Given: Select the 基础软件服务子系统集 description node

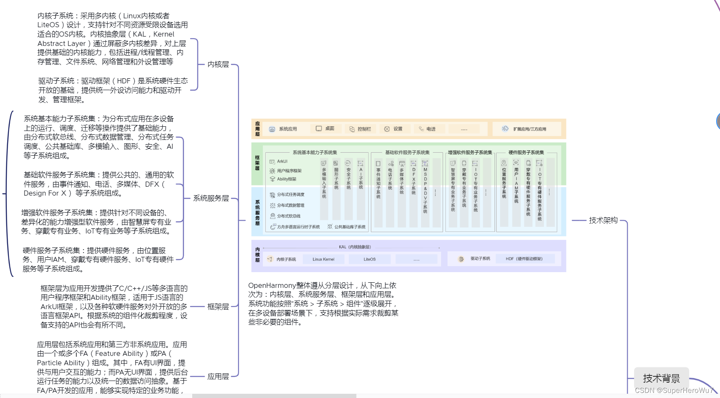Looking at the screenshot, I should click(99, 184).
